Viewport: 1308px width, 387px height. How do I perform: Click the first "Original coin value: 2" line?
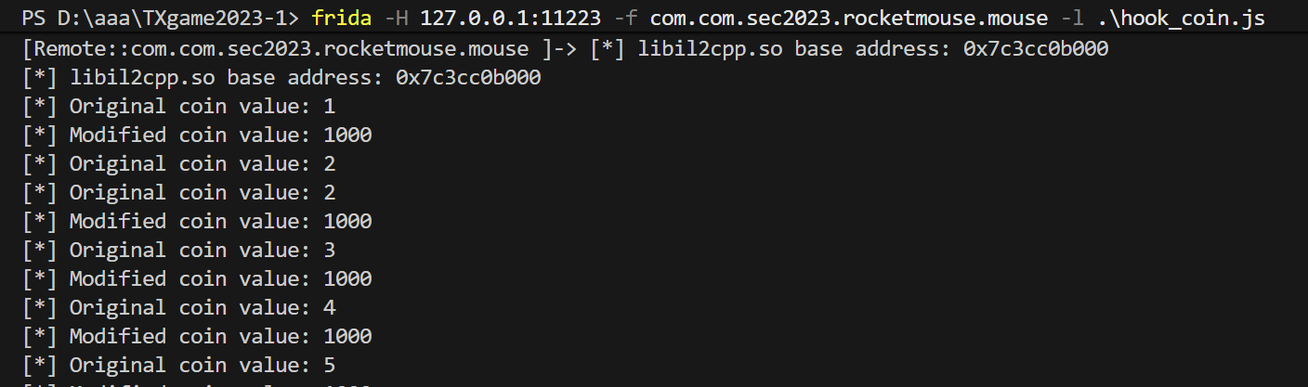pos(179,164)
